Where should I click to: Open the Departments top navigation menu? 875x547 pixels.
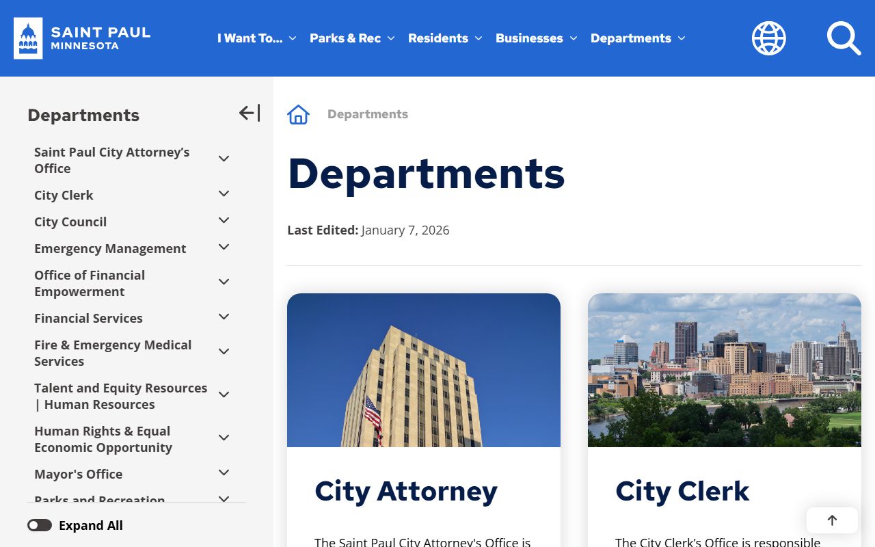(638, 38)
